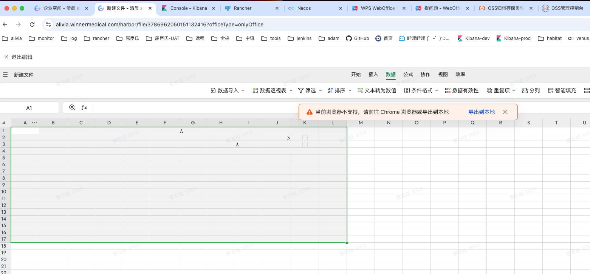Switch to the 公式 ribbon tab
The width and height of the screenshot is (590, 274).
coord(408,75)
